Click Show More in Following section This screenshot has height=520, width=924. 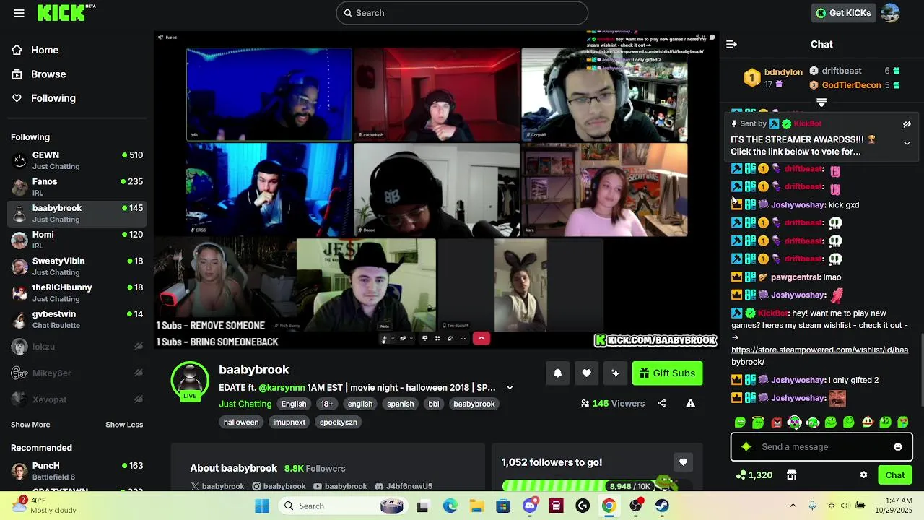[x=30, y=425]
